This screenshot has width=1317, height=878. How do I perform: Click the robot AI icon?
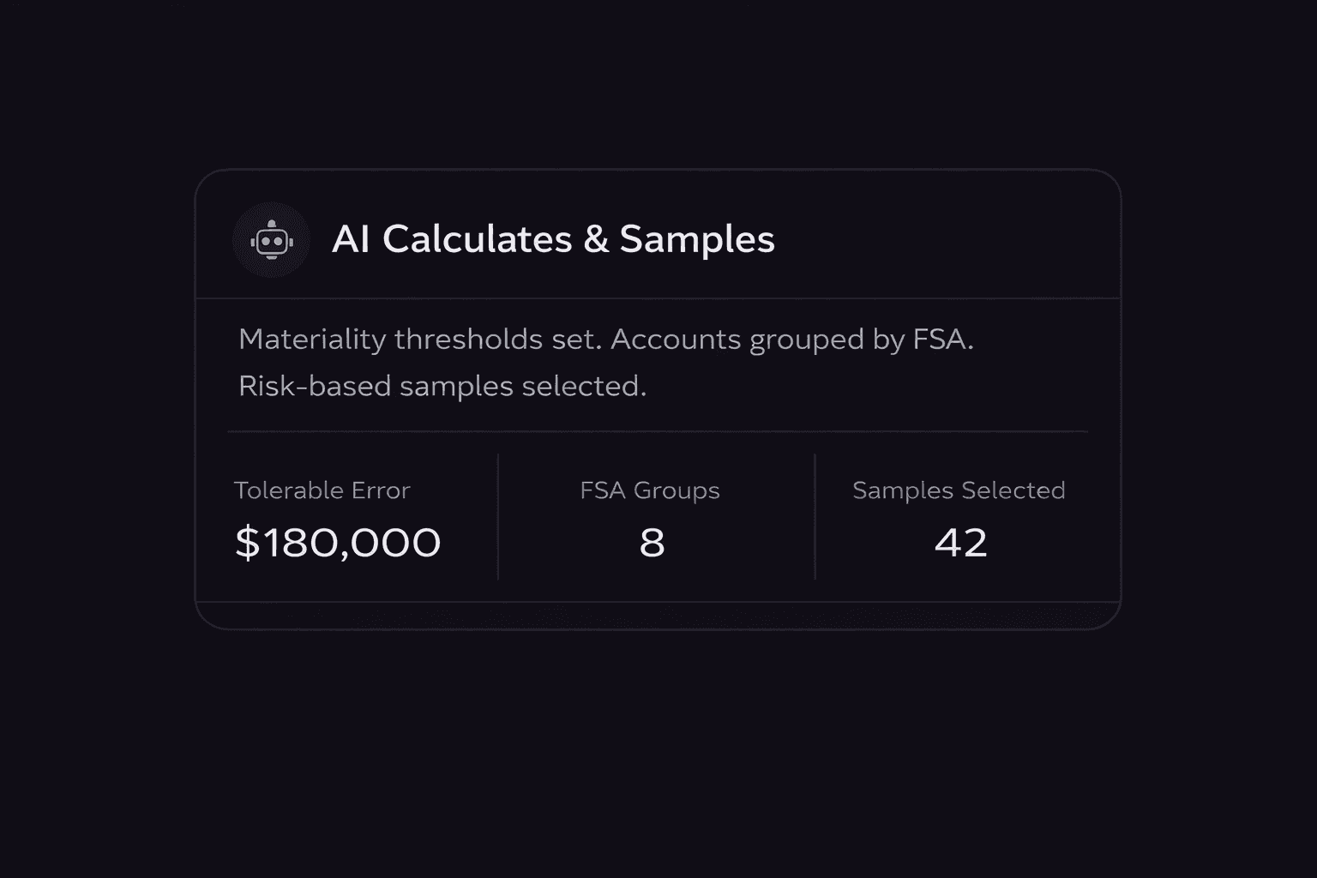pyautogui.click(x=271, y=240)
